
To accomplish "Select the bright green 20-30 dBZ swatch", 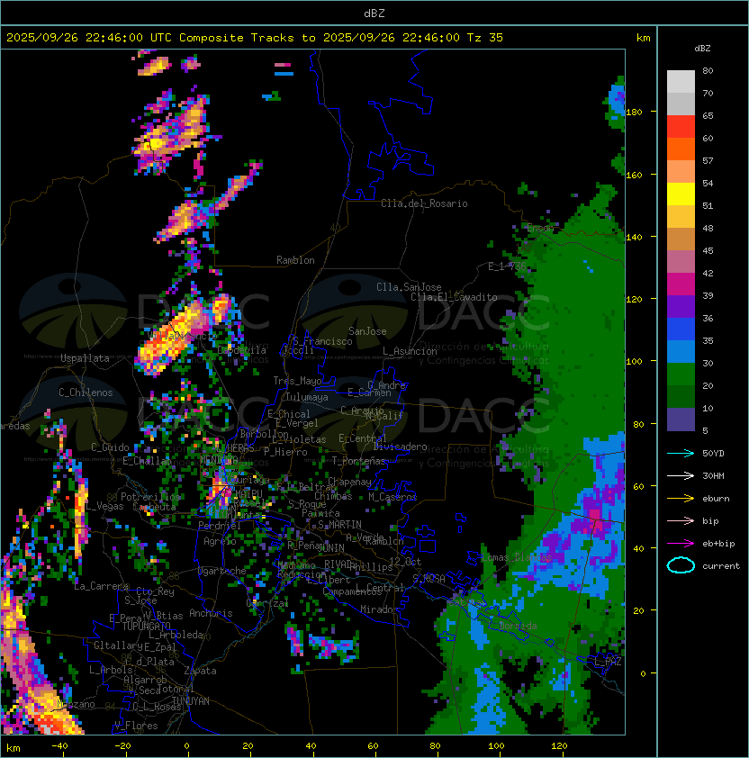I will tap(681, 374).
